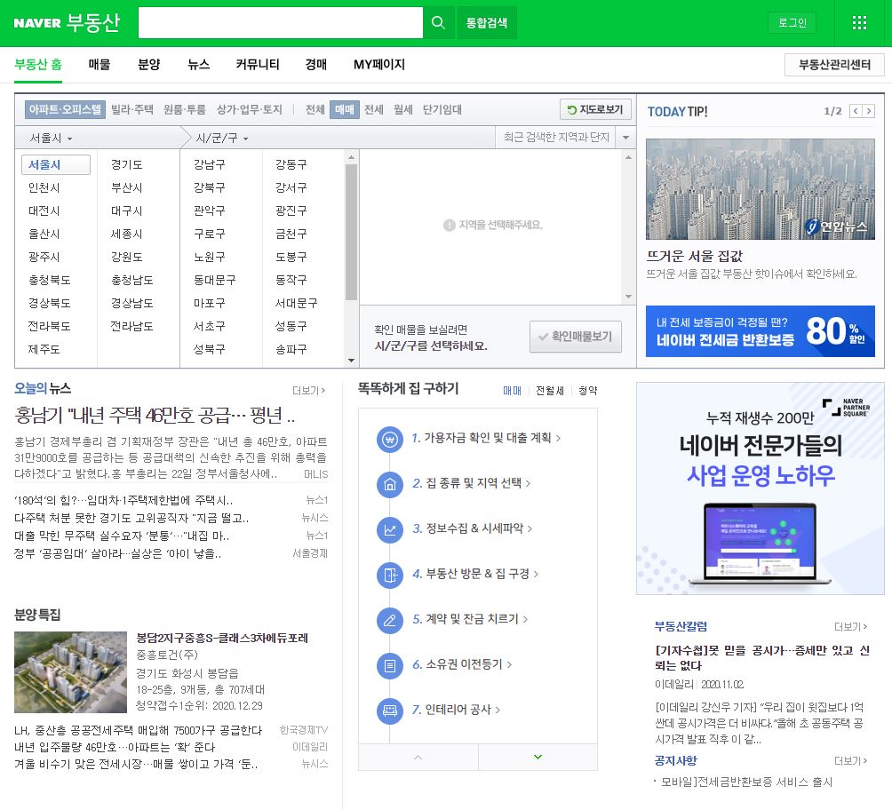The width and height of the screenshot is (892, 810).
Task: Click scroll-down arrow of district list
Action: pyautogui.click(x=351, y=360)
